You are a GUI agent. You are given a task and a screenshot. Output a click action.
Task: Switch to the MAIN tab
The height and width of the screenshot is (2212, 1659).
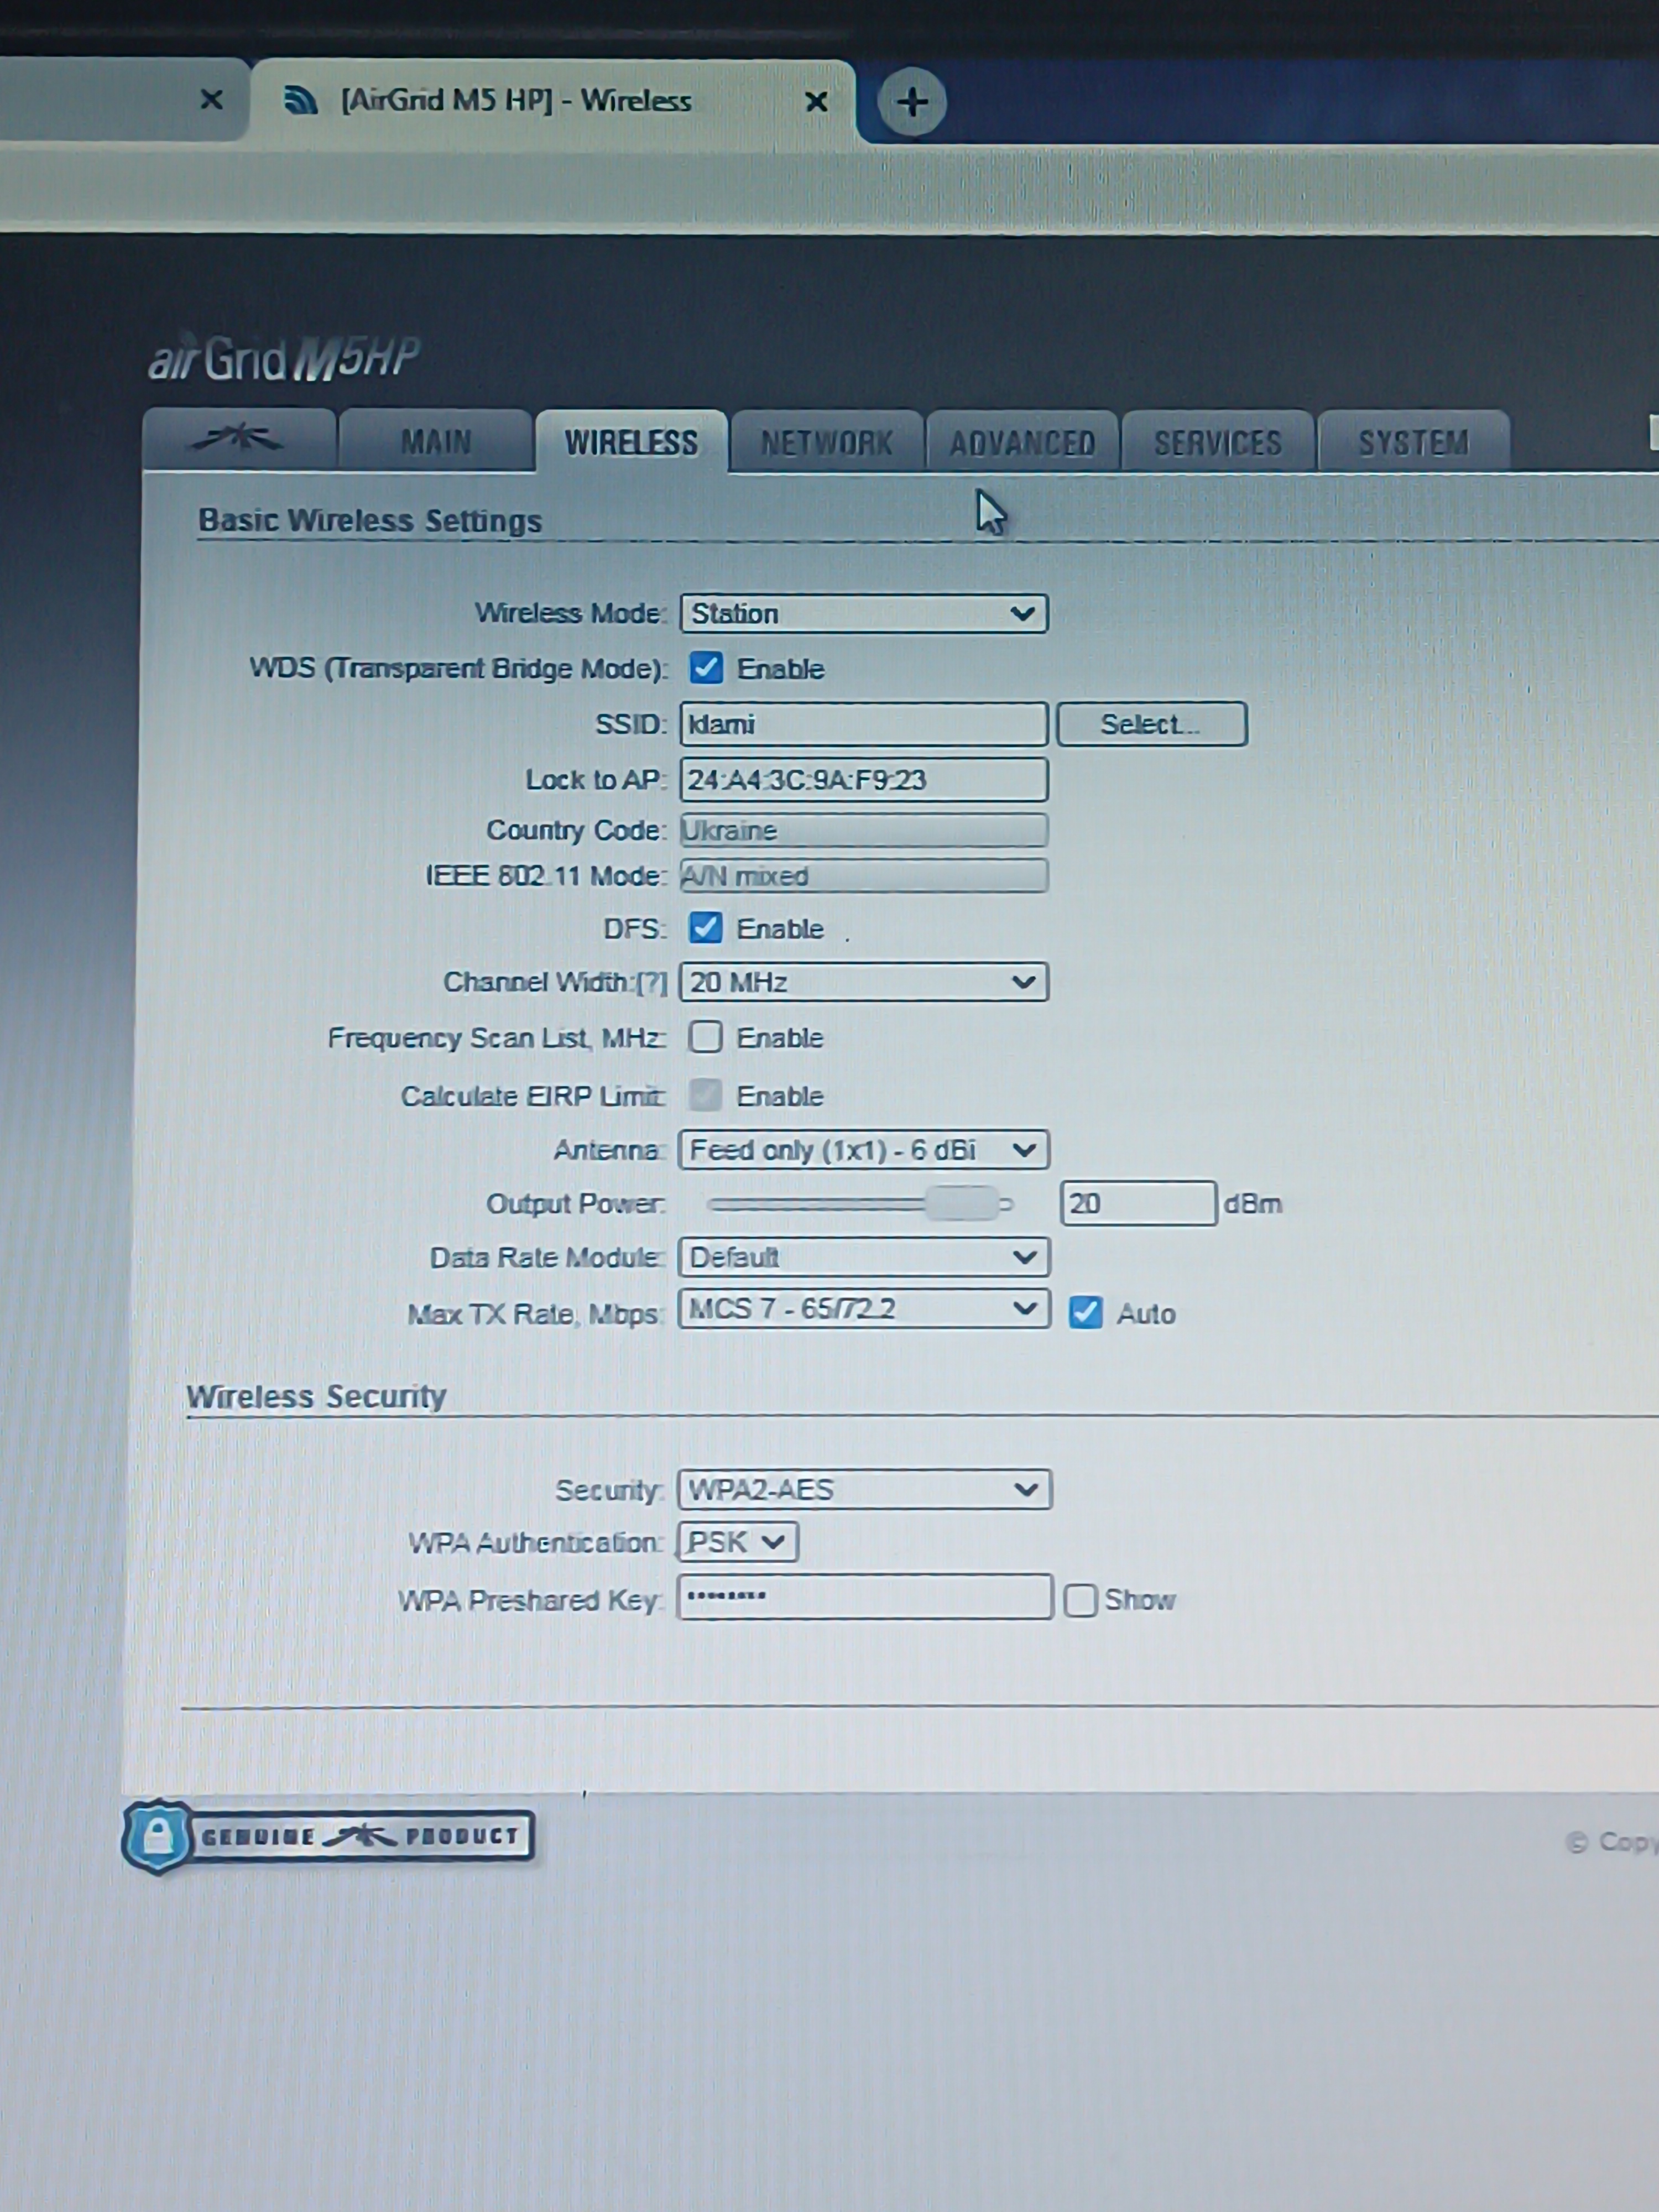pyautogui.click(x=436, y=441)
